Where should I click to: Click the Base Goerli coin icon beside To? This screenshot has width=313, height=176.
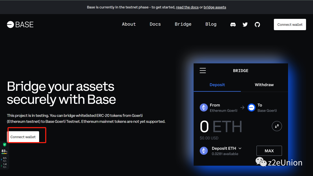pos(252,108)
